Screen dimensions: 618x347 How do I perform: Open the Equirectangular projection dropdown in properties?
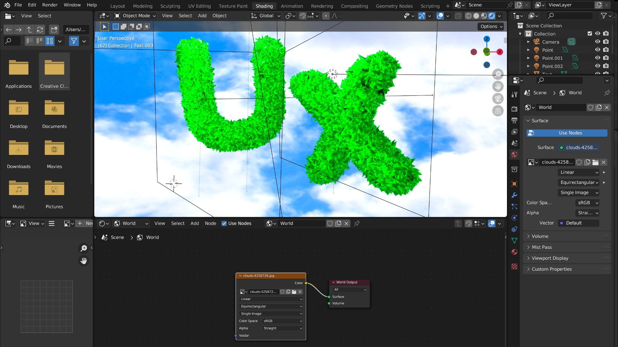579,182
